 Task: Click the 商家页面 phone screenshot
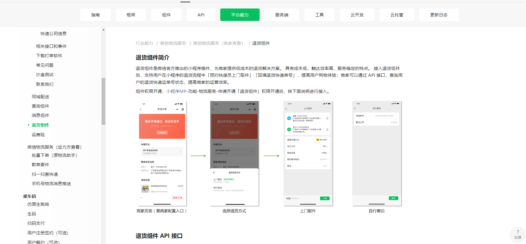coord(162,154)
